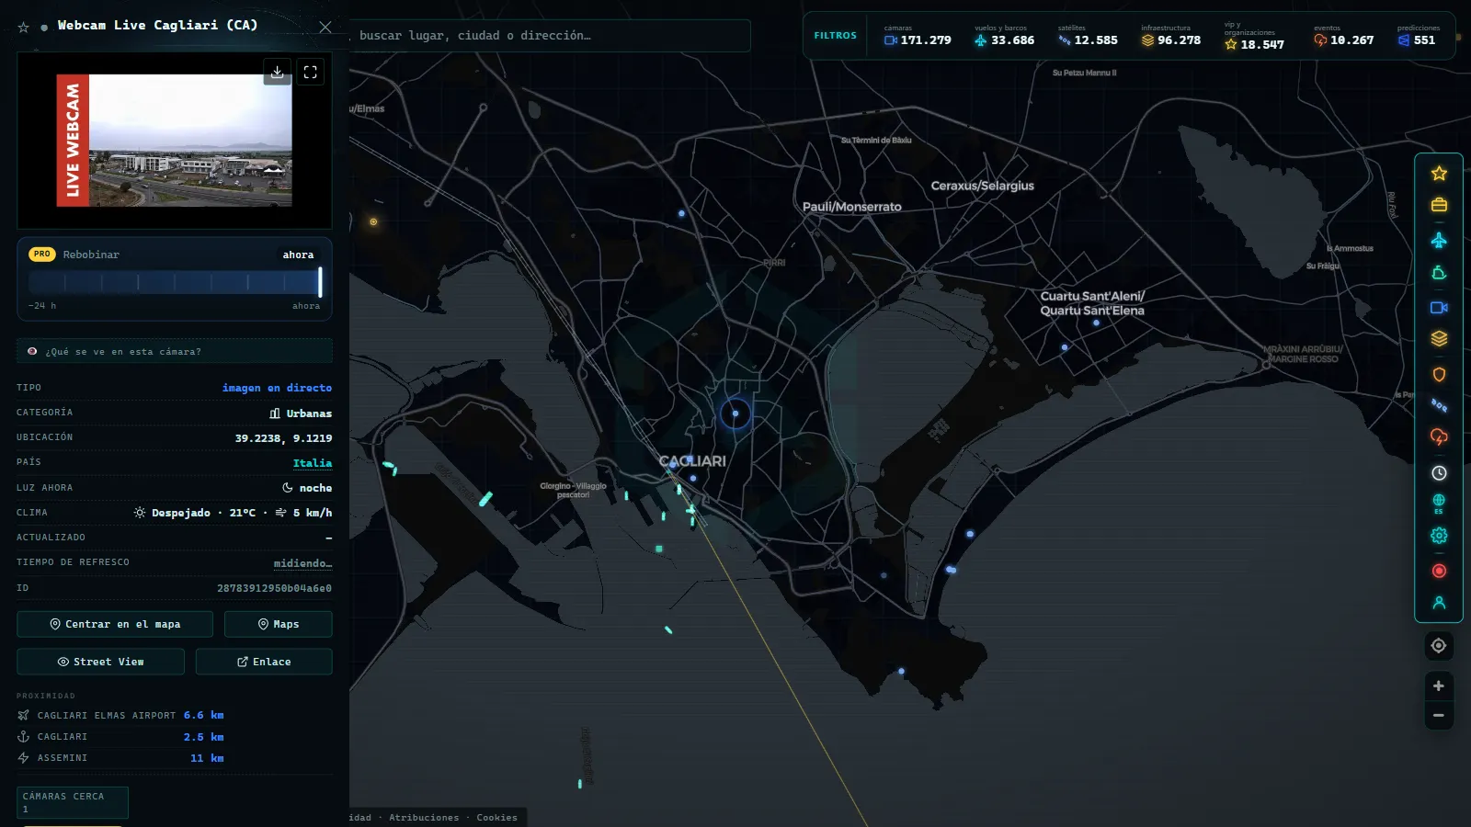Toggle the satélites filter 12.585
The image size is (1471, 827).
tap(1088, 36)
